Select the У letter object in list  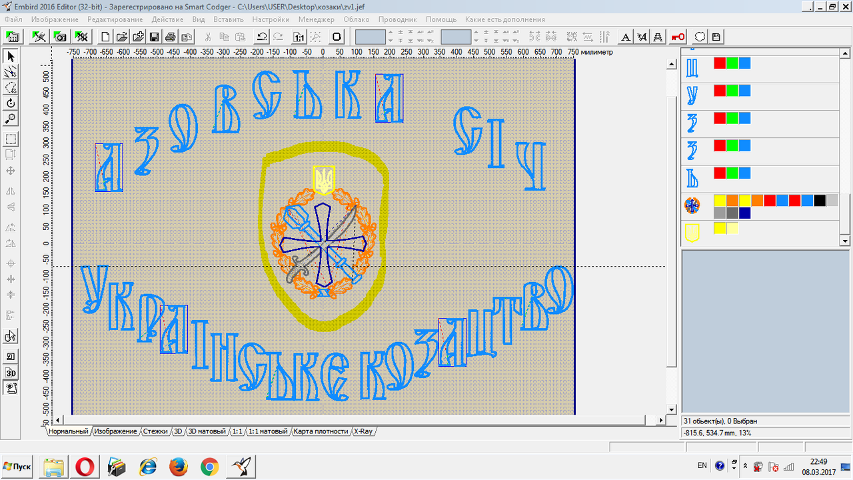point(692,95)
